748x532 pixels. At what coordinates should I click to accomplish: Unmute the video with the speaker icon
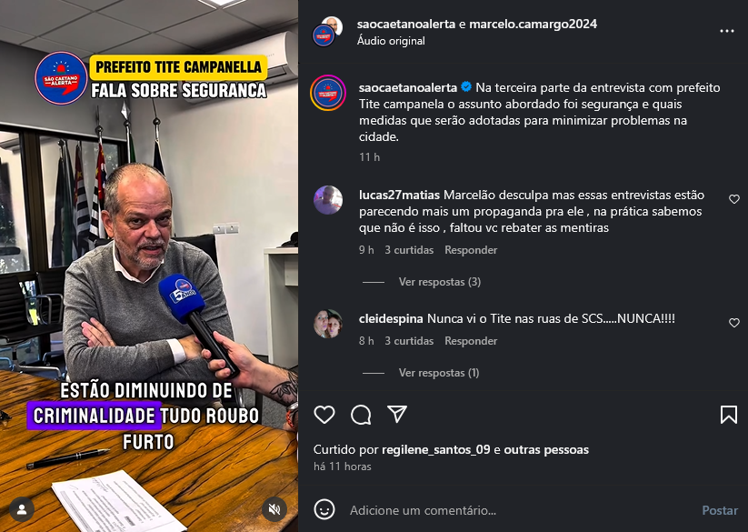pos(274,509)
